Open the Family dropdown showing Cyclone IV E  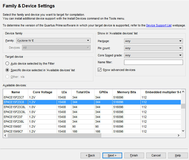point(53,40)
